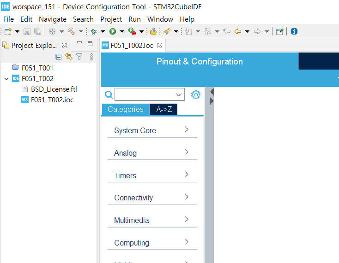
Task: Click the blue Information center icon
Action: (x=294, y=31)
